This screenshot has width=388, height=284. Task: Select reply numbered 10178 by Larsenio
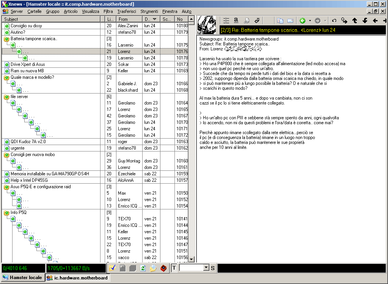tap(95, 58)
